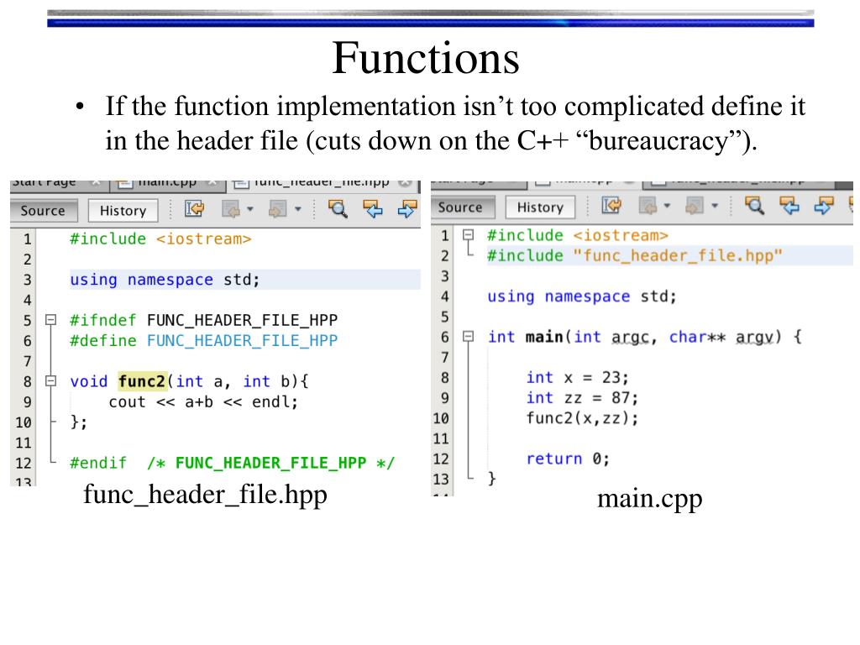The image size is (860, 645).
Task: Click Find Next Occurrence in main.cpp toolbar
Action: (825, 206)
